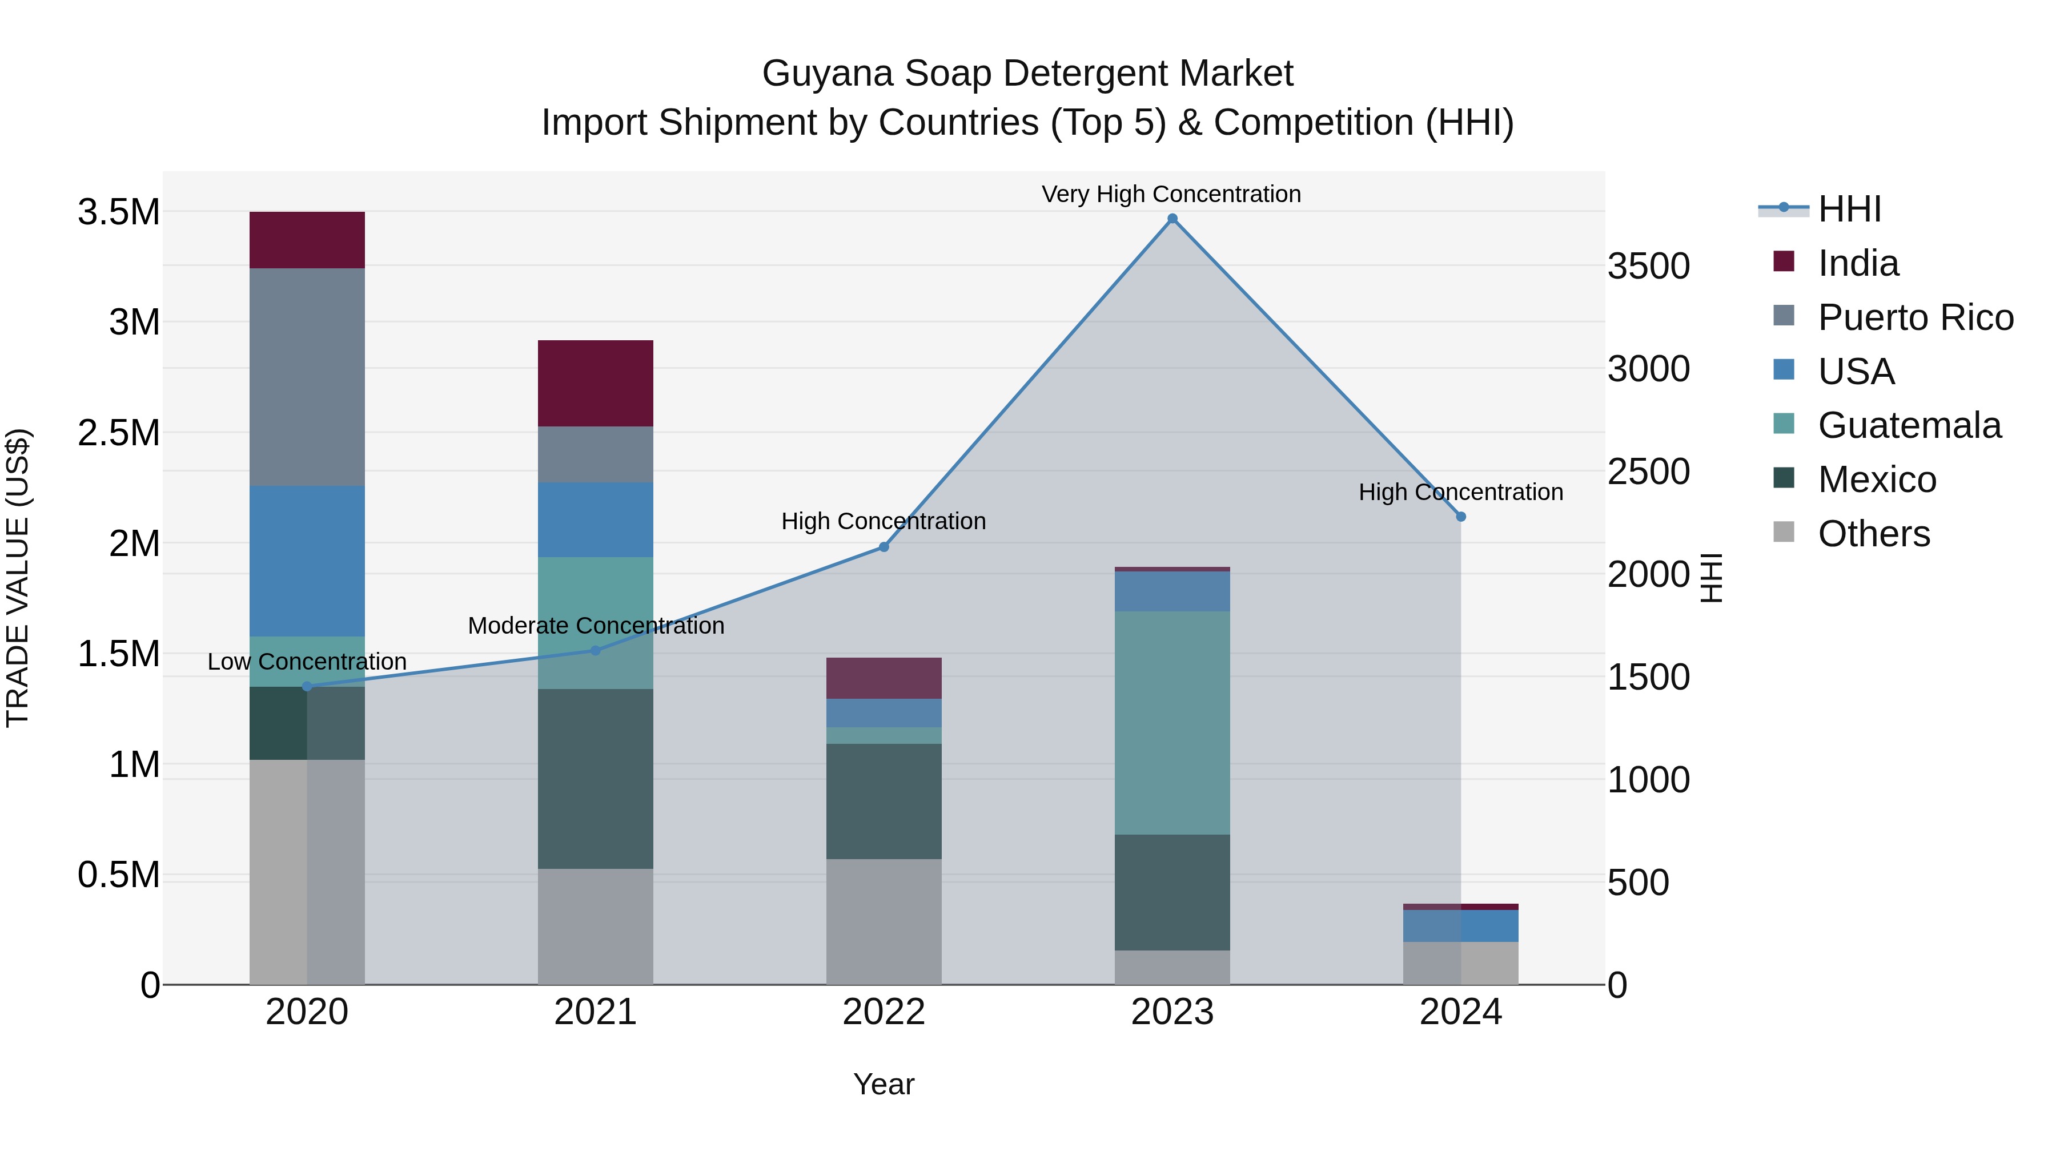Viewport: 2056px width, 1156px height.
Task: Click the USA segment of the 2024 bar
Action: click(1460, 927)
